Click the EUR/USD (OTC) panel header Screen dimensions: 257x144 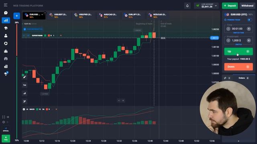[x=239, y=14]
